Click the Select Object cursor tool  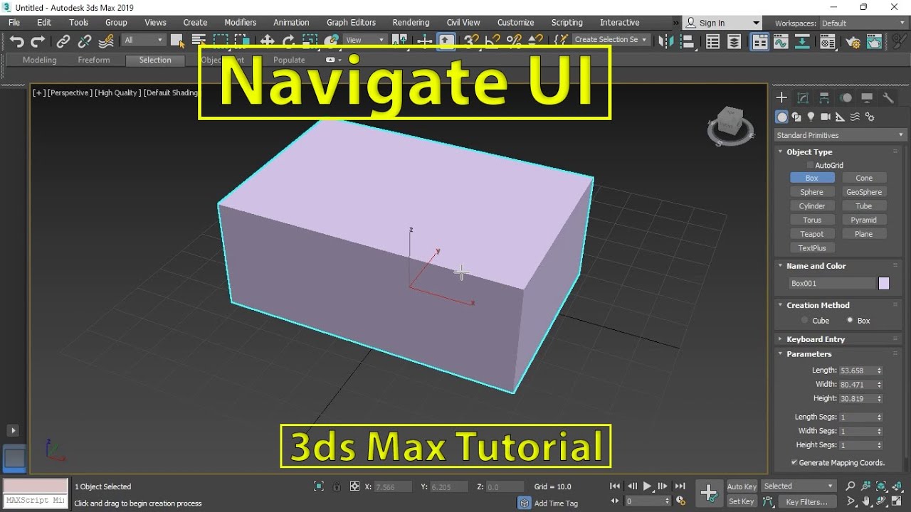coord(177,41)
